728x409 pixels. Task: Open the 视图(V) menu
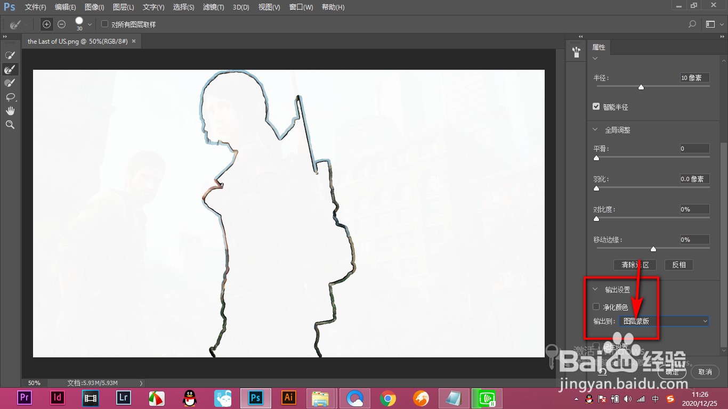click(x=269, y=7)
